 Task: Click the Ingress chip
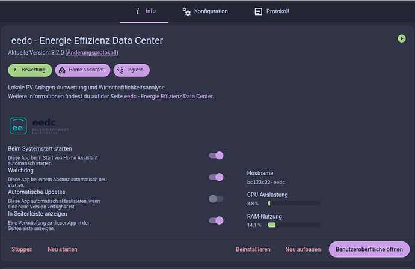point(132,70)
